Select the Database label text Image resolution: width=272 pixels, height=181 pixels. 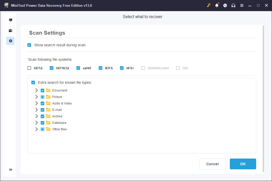[x=59, y=123]
